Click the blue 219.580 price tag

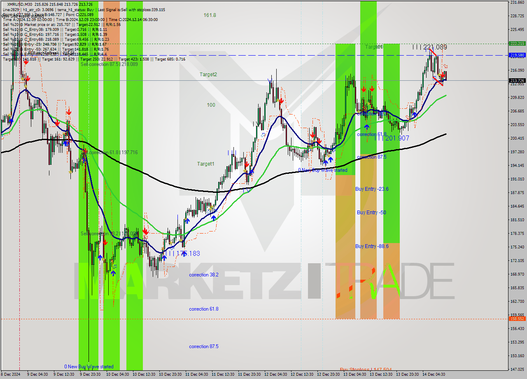517,55
